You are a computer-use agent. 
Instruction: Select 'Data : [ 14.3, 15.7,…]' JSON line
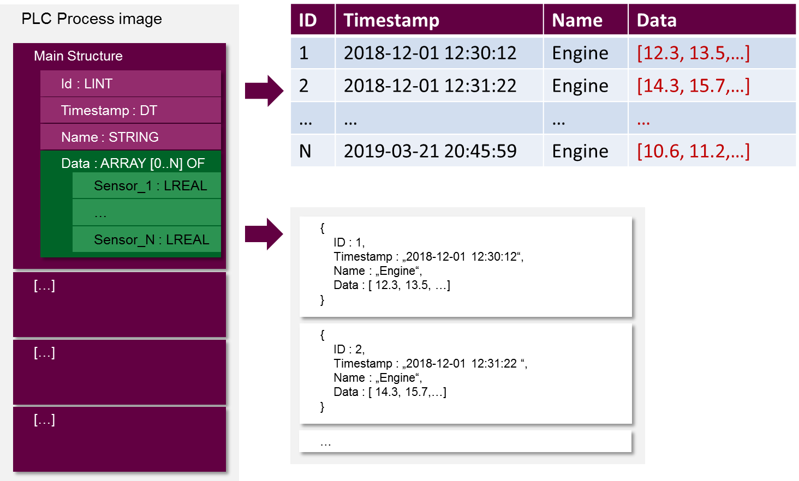[x=390, y=392]
